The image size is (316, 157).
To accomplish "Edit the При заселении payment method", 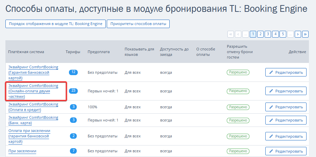I will (x=286, y=151).
